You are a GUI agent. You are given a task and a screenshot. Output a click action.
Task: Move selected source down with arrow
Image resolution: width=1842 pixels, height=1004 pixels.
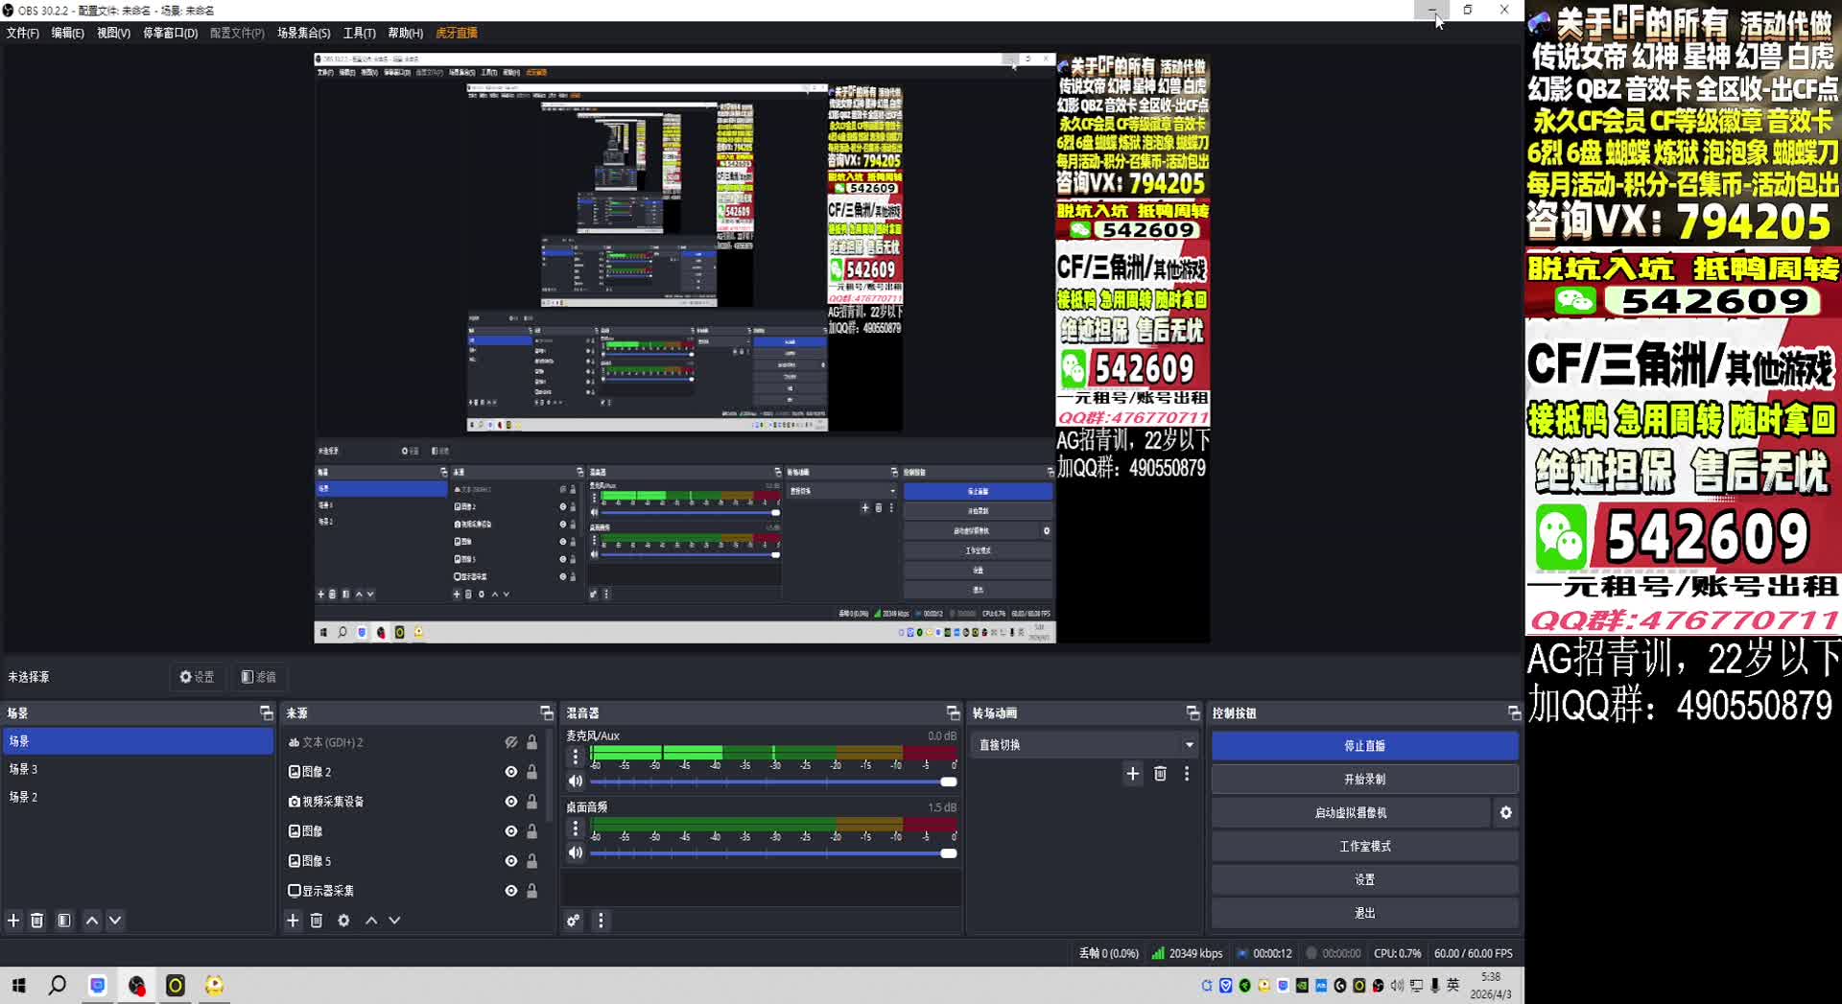[394, 921]
